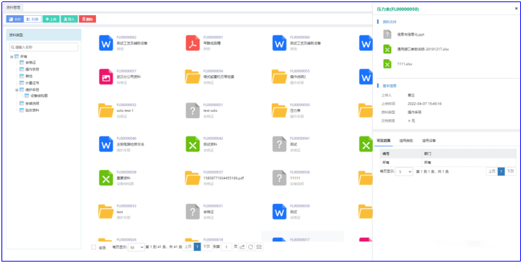Select 设备结构图 in the type tree
This screenshot has width=523, height=263.
pyautogui.click(x=39, y=96)
